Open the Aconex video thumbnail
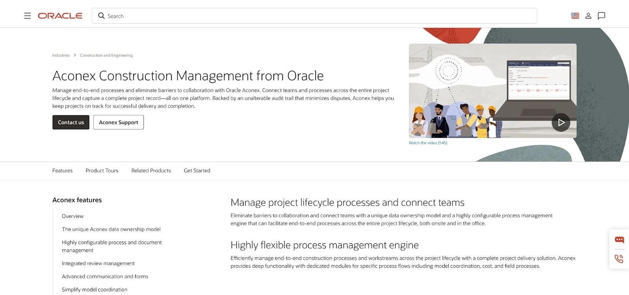Viewport: 629px width, 295px height. tap(493, 91)
